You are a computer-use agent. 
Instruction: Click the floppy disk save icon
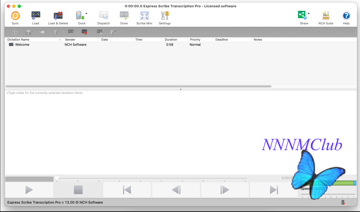[28, 32]
